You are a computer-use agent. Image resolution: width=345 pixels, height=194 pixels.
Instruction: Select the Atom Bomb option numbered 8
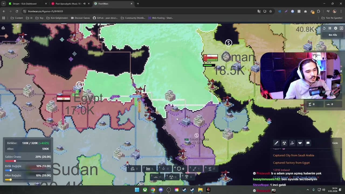click(x=172, y=177)
